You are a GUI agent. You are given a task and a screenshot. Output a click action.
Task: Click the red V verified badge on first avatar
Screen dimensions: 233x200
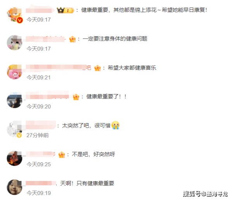pos(20,20)
